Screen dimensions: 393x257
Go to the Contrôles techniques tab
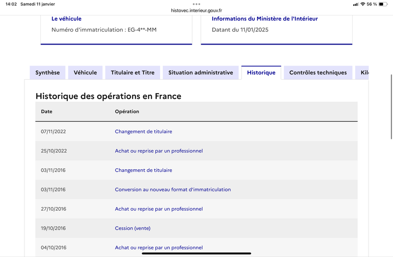click(x=318, y=72)
